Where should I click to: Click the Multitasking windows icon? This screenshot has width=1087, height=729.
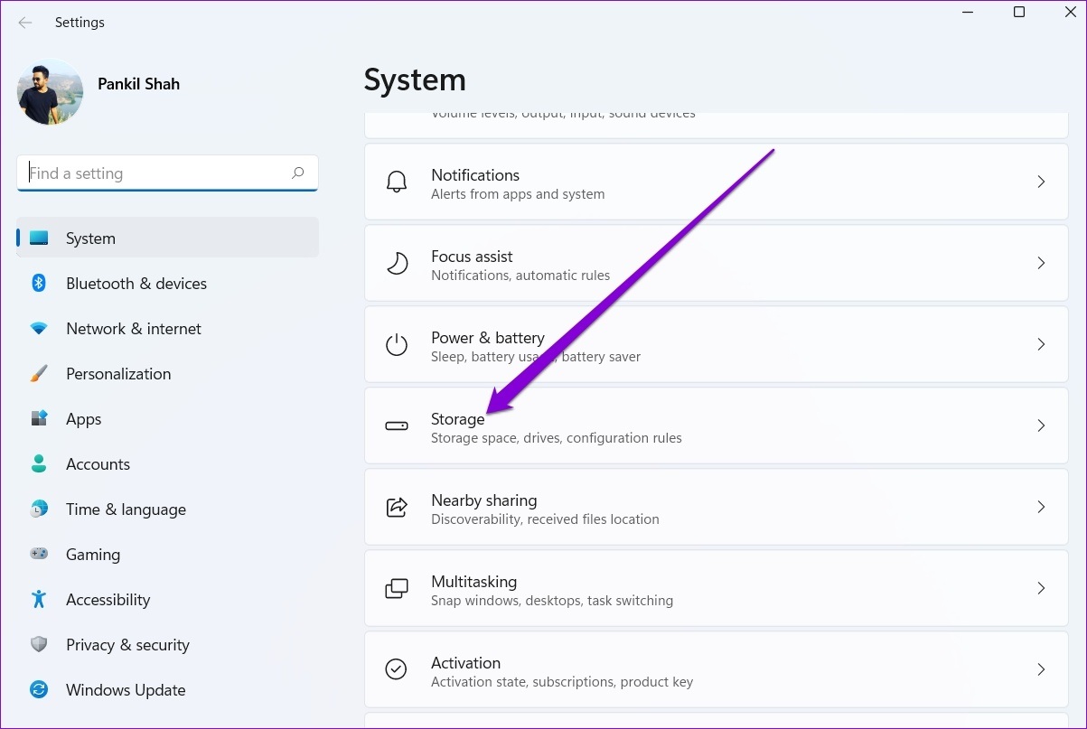397,588
